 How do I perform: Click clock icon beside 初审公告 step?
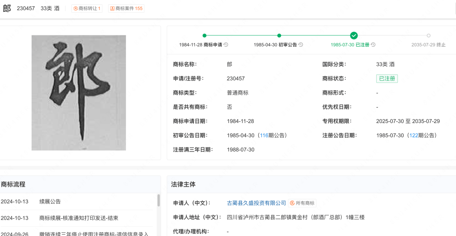click(x=301, y=45)
